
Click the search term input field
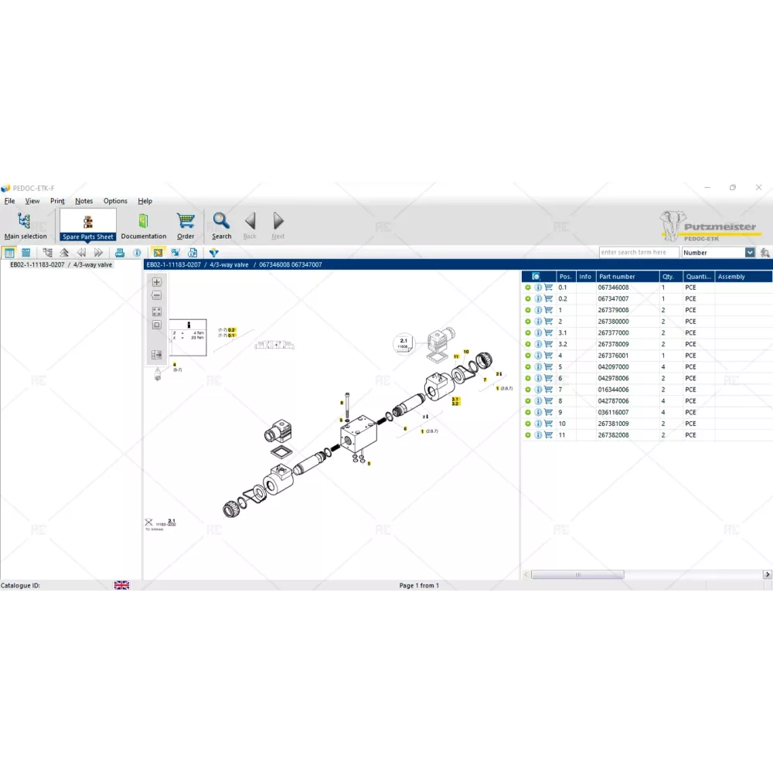point(638,253)
